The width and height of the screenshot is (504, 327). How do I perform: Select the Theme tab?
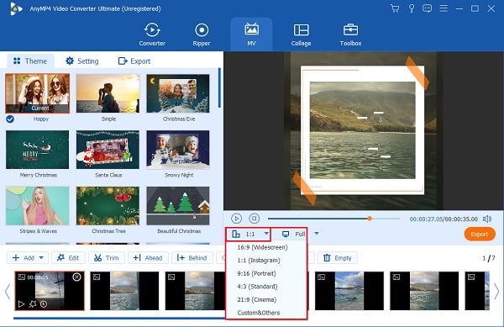click(x=30, y=61)
